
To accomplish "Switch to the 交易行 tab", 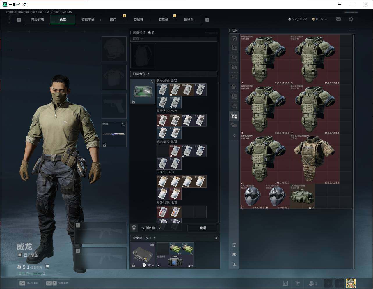I will tap(138, 20).
